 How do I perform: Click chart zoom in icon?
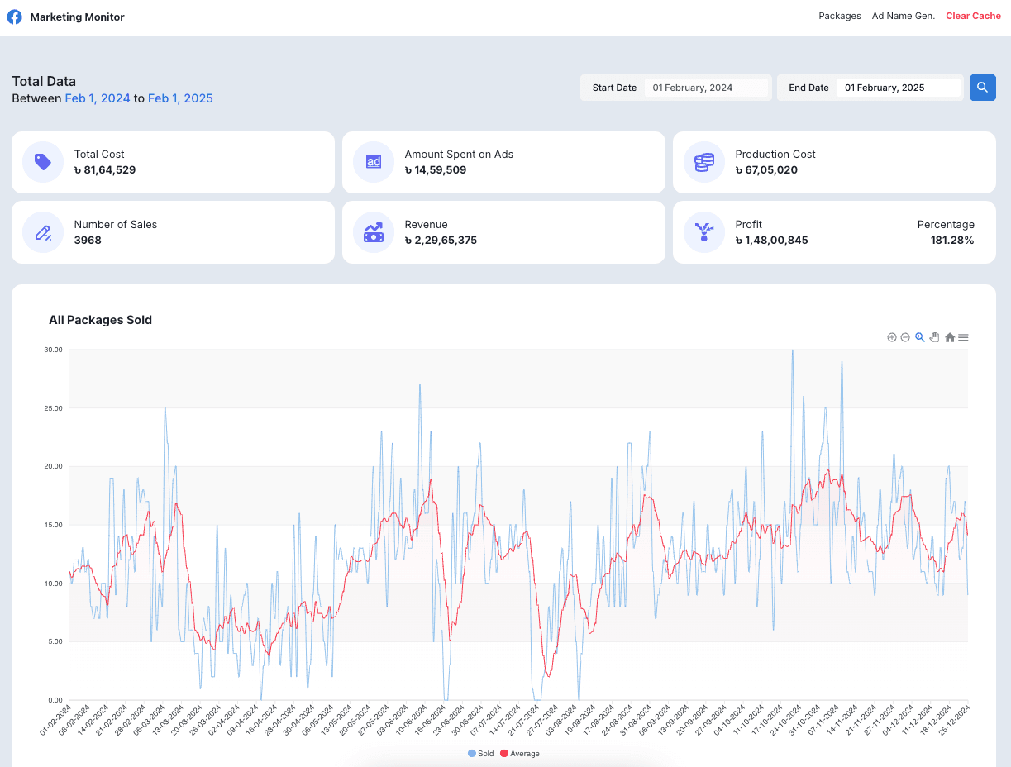[x=892, y=337]
